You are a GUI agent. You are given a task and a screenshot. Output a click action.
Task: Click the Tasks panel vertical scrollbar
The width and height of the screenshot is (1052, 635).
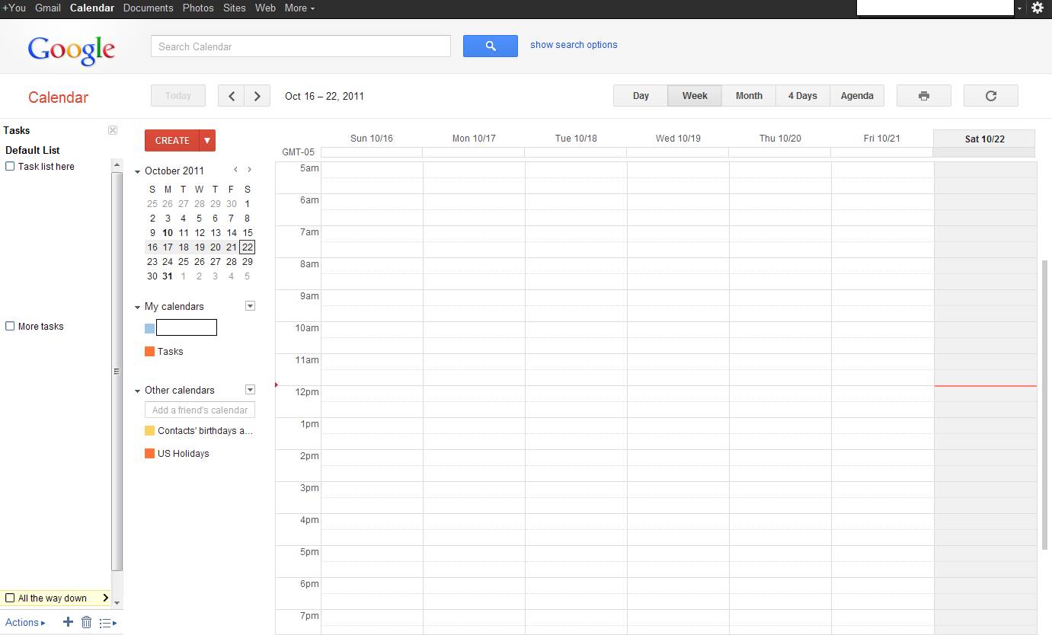117,372
